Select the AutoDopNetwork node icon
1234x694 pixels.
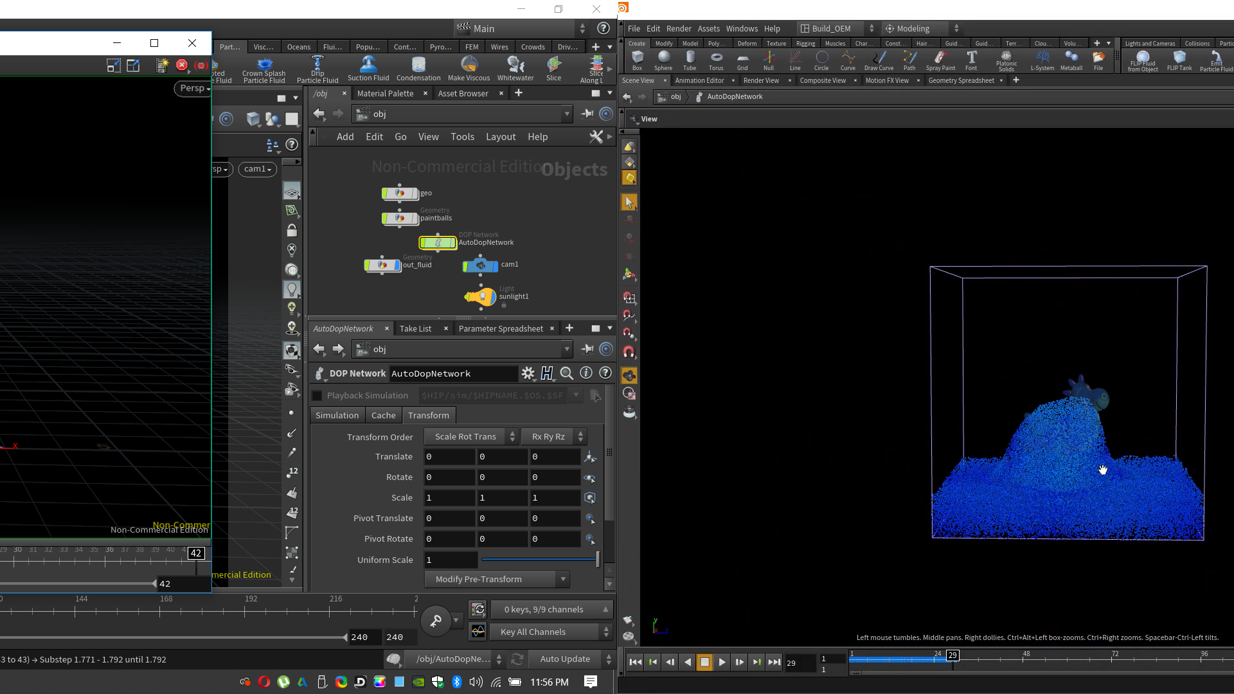point(438,243)
